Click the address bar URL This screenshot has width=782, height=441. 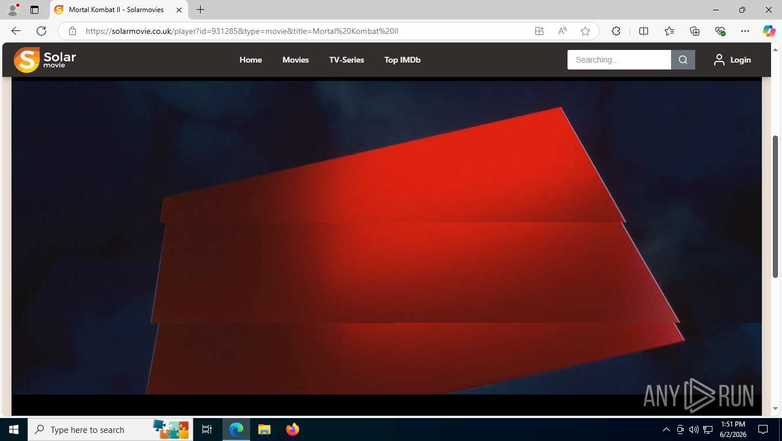pos(241,31)
